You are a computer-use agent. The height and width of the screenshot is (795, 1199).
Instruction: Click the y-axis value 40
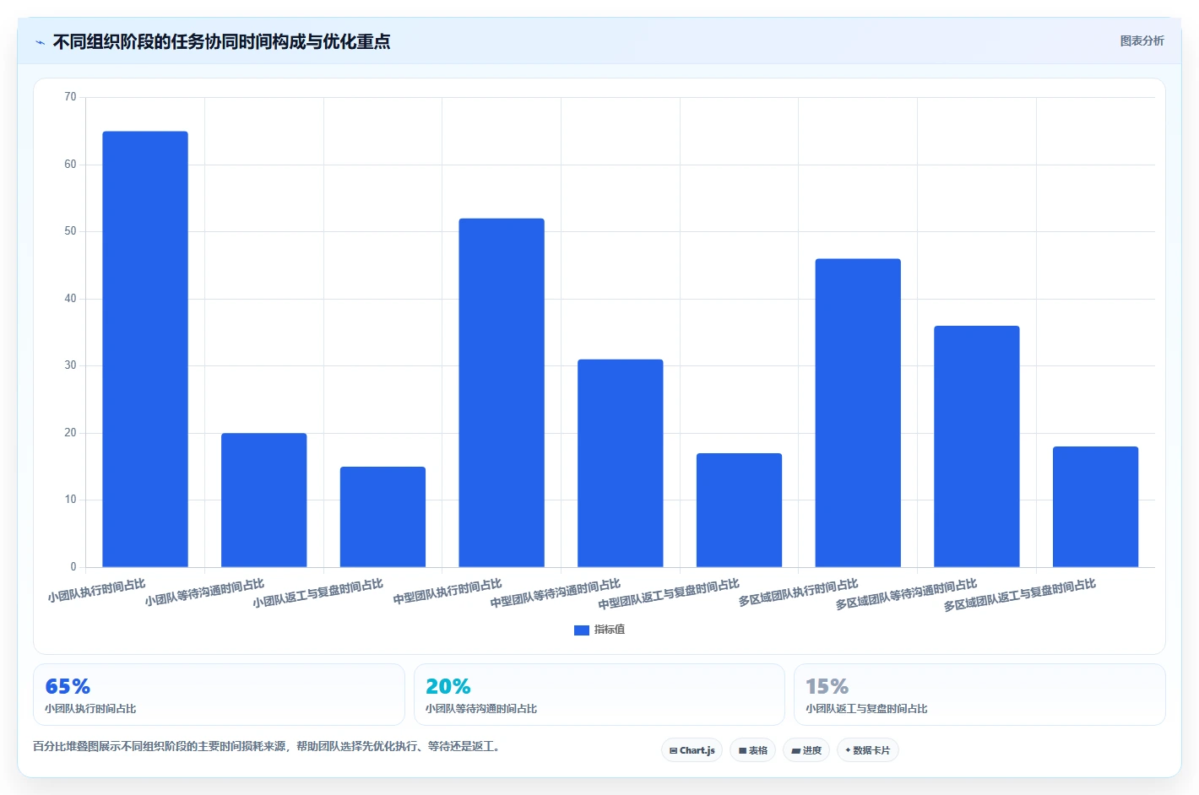70,299
